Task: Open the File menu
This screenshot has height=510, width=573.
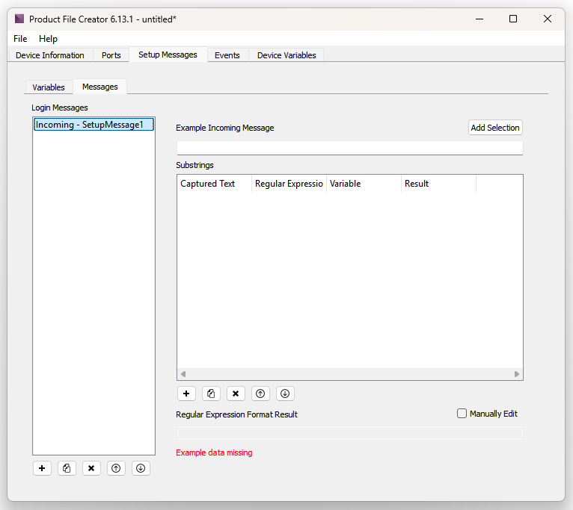Action: click(20, 39)
